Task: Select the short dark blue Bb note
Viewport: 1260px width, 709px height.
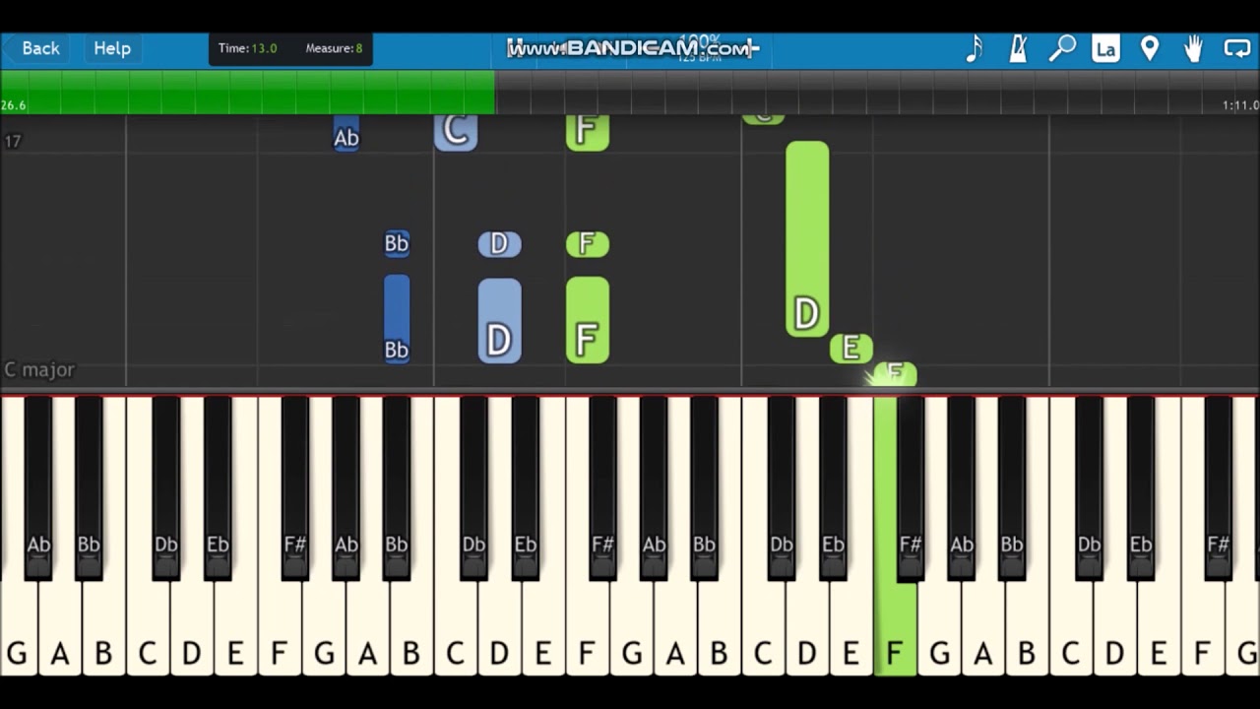Action: point(397,244)
